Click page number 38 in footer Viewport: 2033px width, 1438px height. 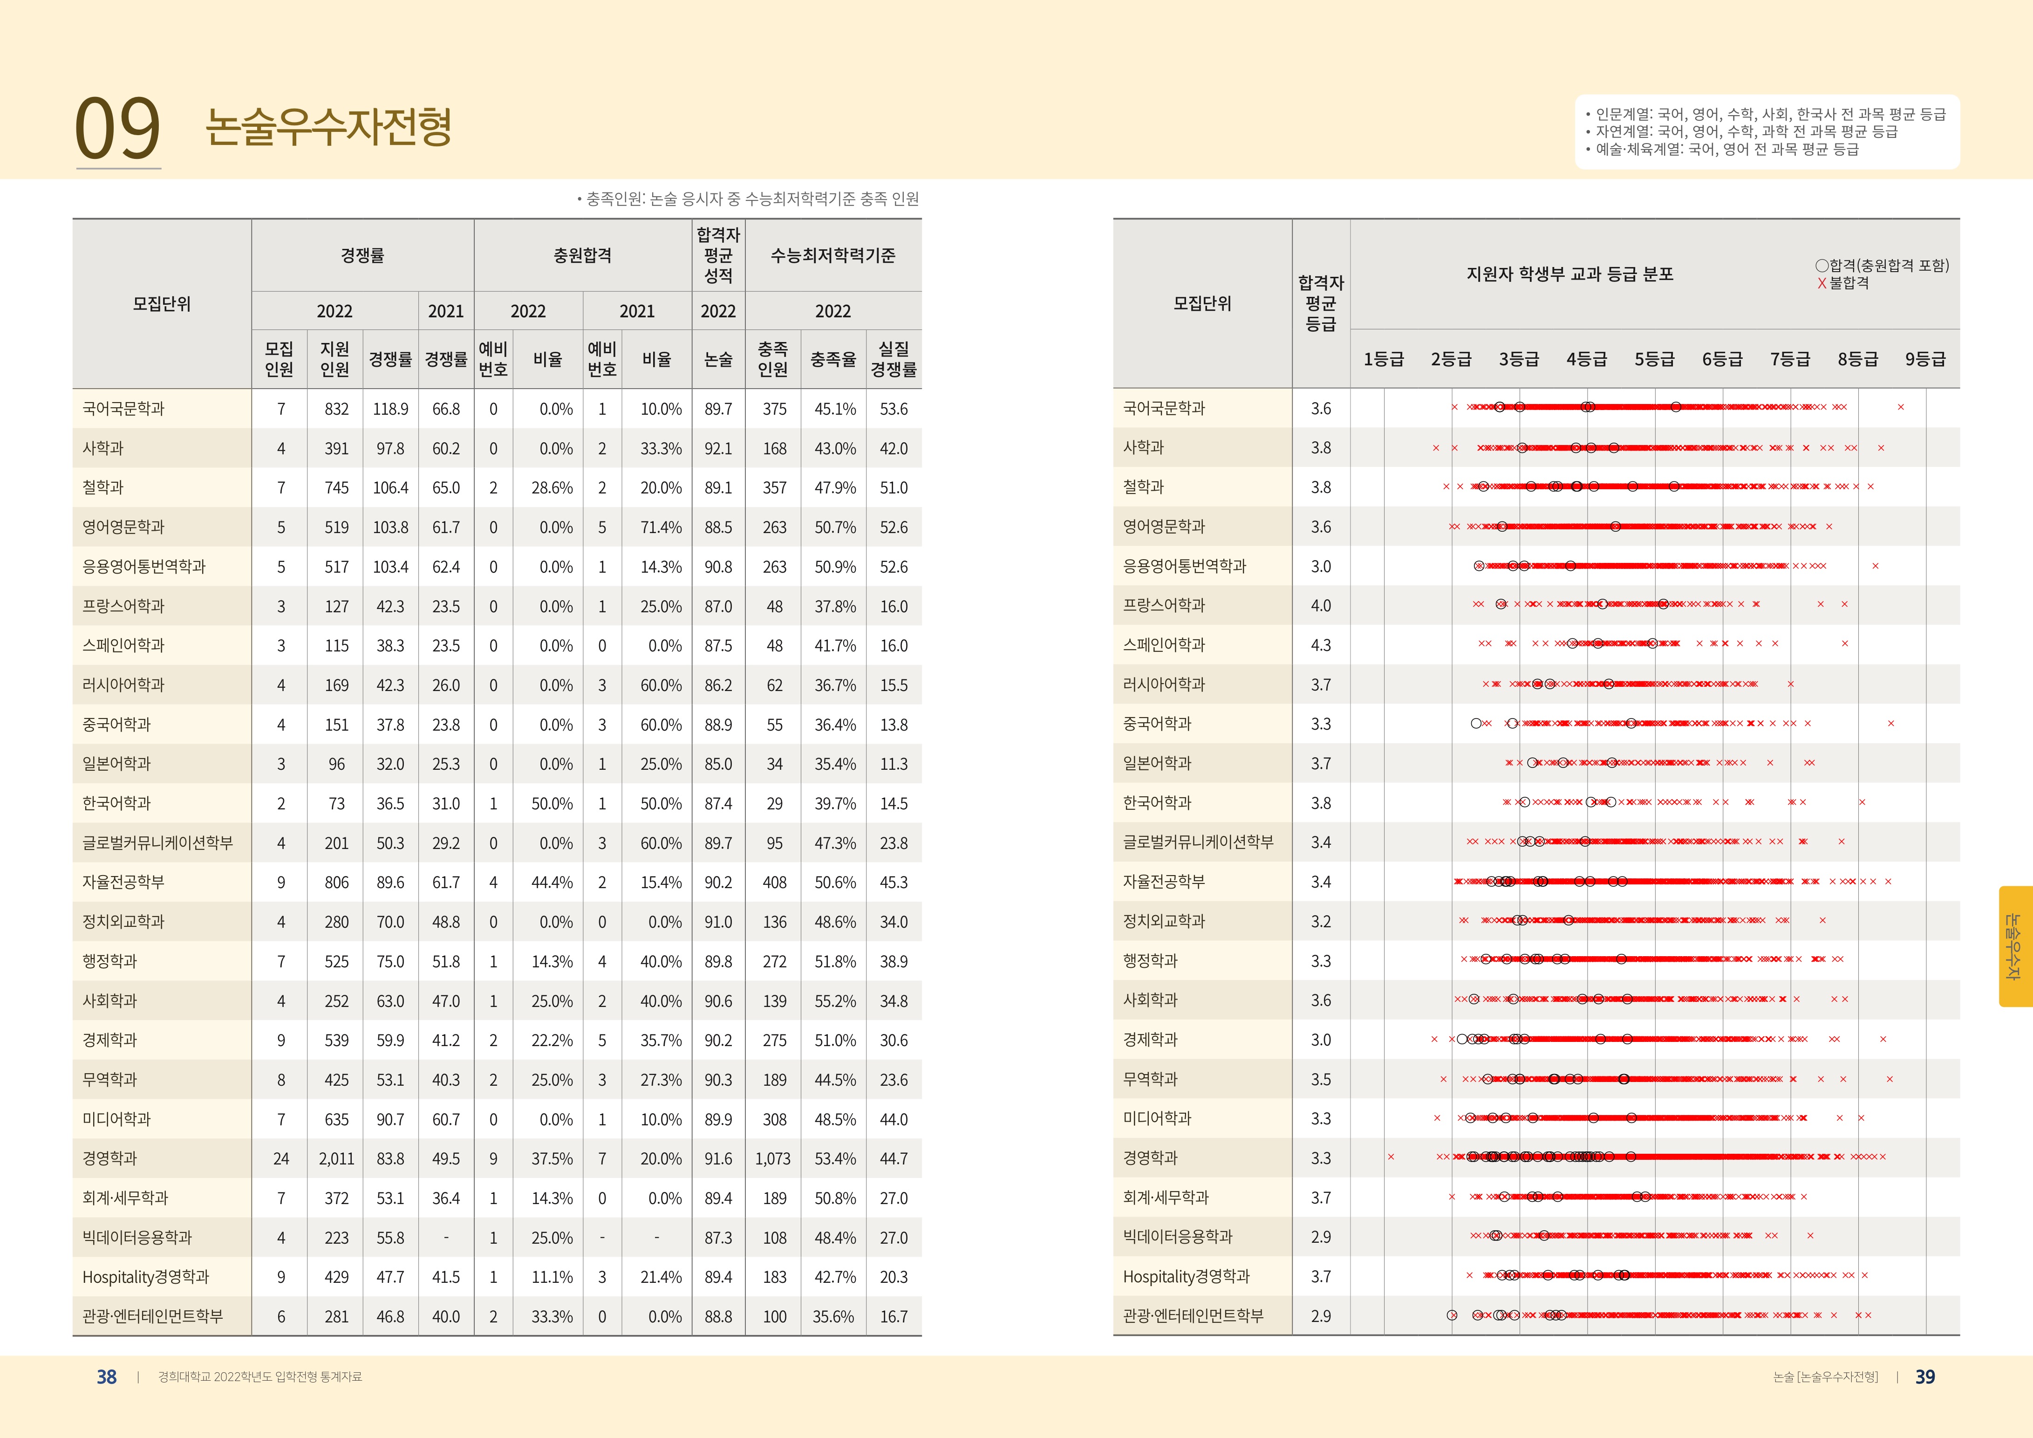coord(106,1376)
